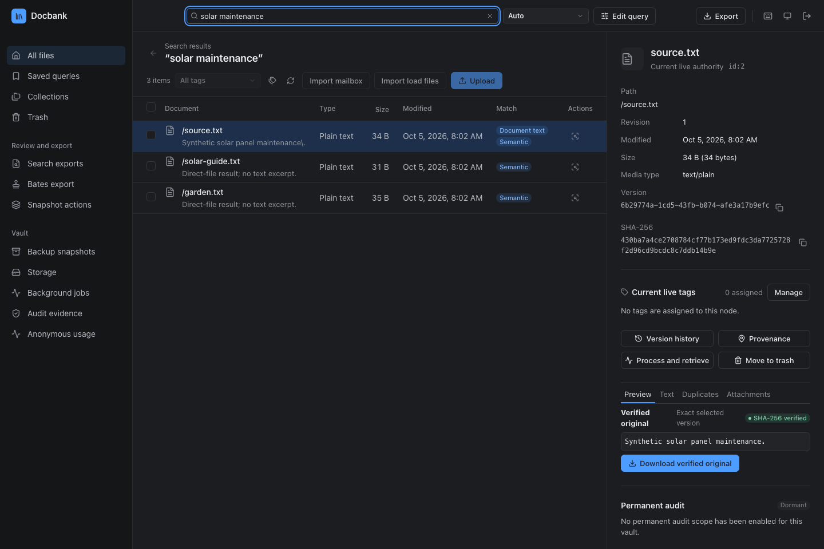Click the sign out arrow icon

[x=807, y=16]
